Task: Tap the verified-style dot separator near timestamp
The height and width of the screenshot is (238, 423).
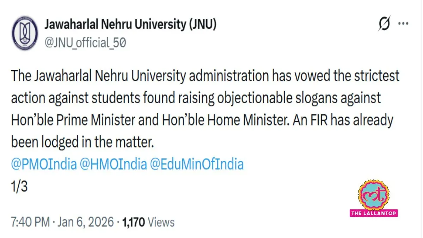Action: tap(53, 222)
